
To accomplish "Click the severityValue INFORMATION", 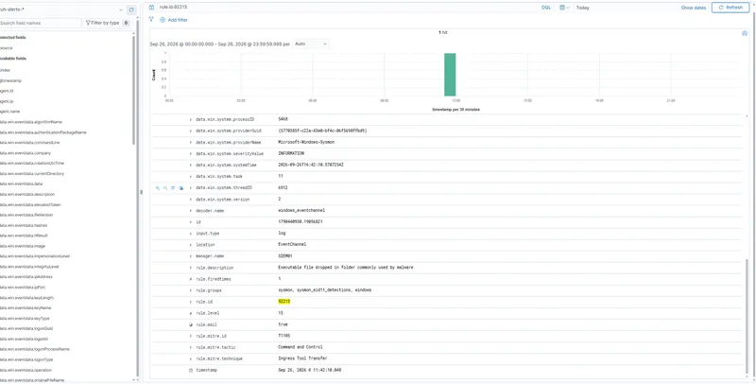I will [291, 153].
